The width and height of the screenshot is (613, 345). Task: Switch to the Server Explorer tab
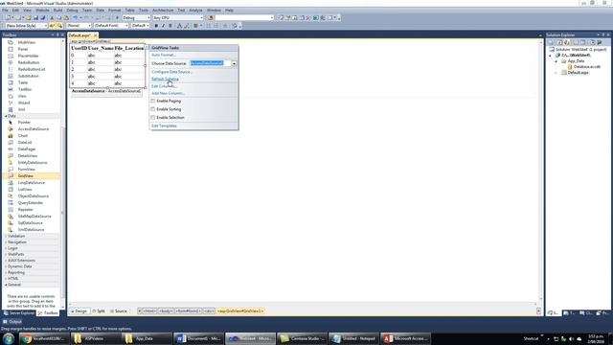pos(19,313)
